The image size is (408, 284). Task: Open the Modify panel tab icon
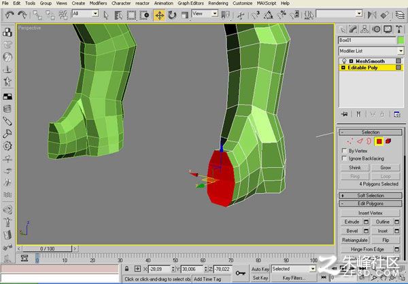(x=353, y=29)
